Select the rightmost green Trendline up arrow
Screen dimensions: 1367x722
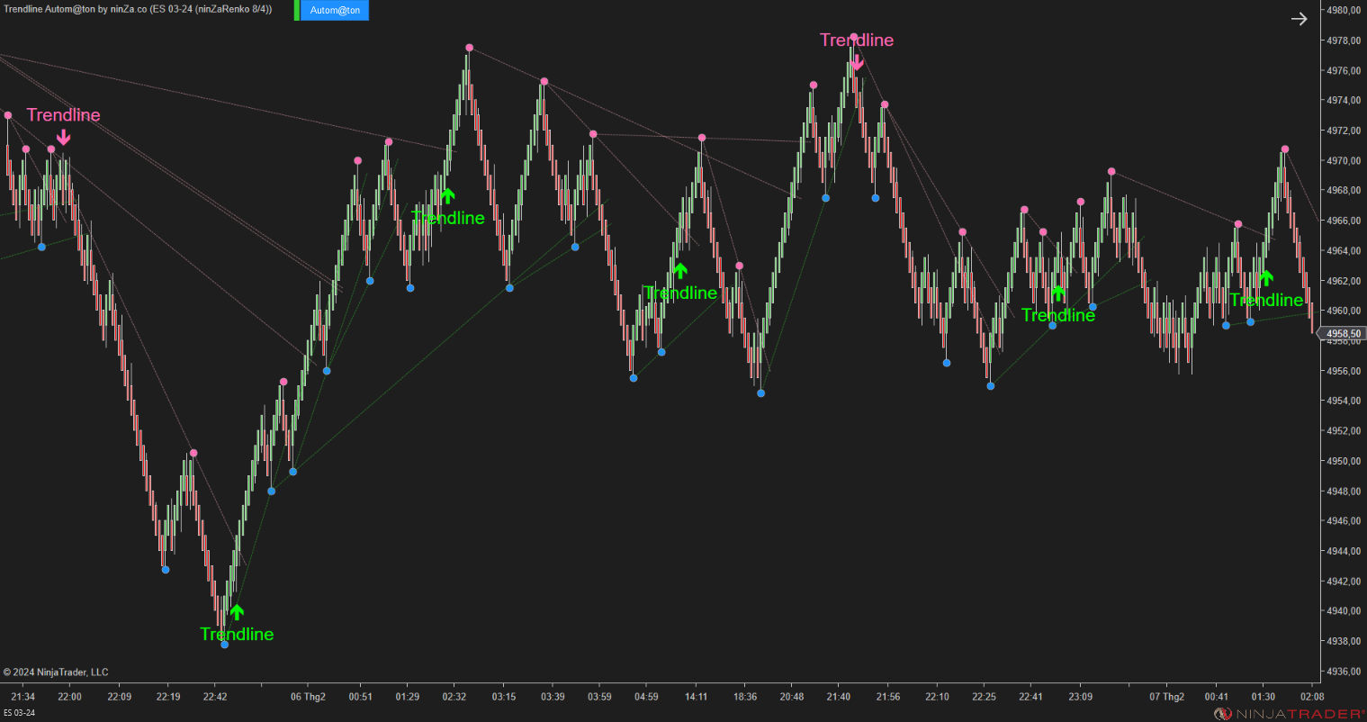1267,278
